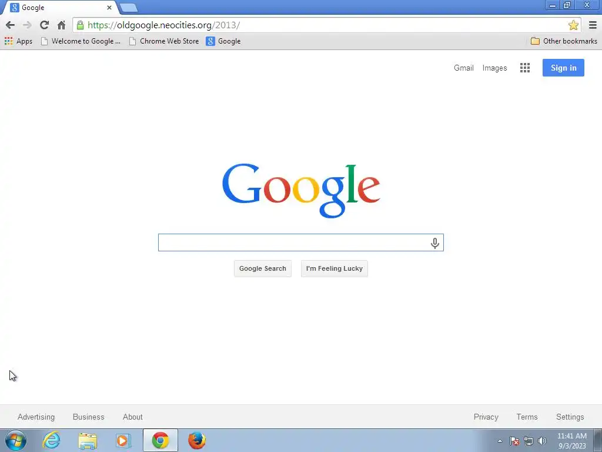This screenshot has width=602, height=452.
Task: Open the Windows Start menu orb
Action: pyautogui.click(x=16, y=440)
